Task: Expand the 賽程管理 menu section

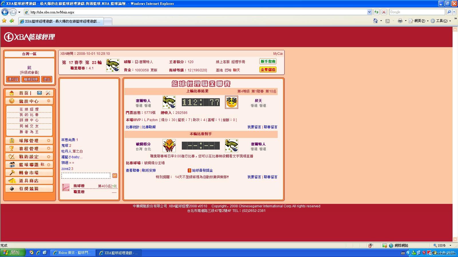Action: click(x=49, y=148)
